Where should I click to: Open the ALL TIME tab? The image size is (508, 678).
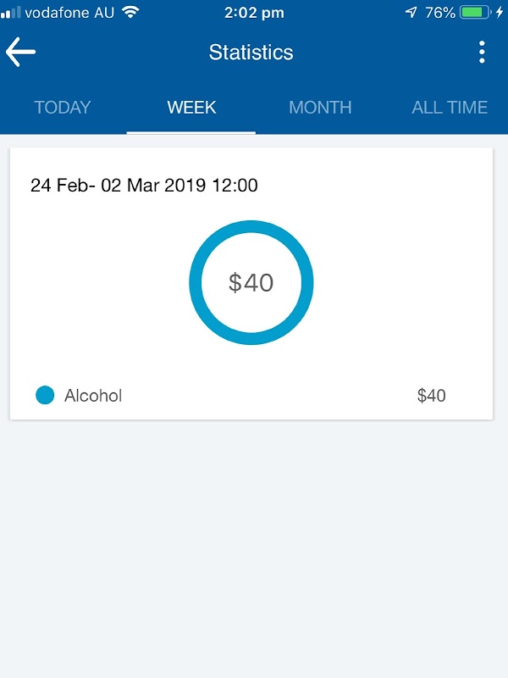[450, 108]
